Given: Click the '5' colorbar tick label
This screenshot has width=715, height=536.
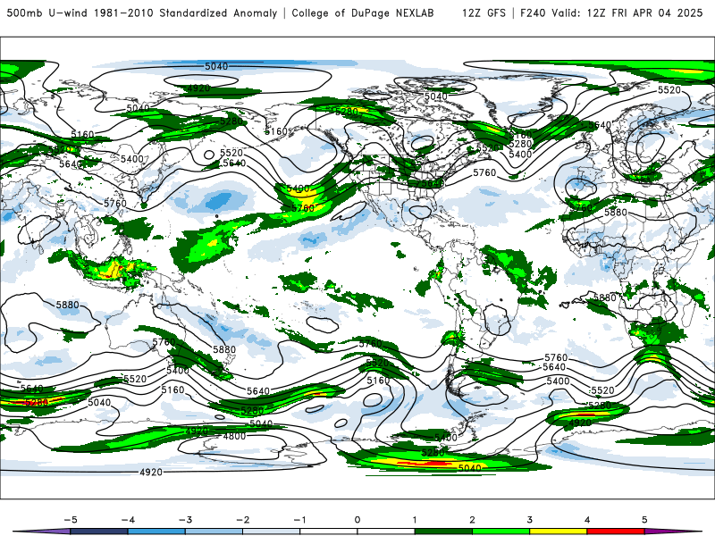Looking at the screenshot, I should [x=644, y=520].
